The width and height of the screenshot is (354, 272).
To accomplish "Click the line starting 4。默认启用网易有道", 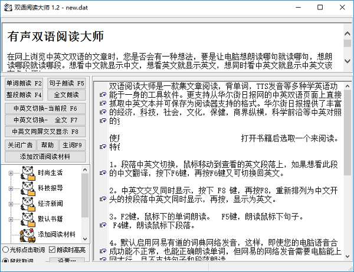I will [x=223, y=243].
